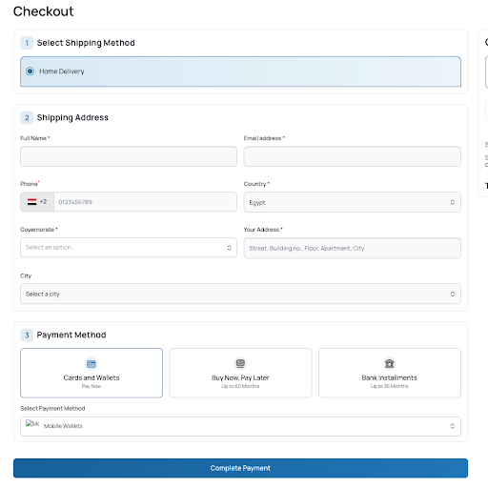
Task: Focus the Full Name input field
Action: [x=129, y=156]
